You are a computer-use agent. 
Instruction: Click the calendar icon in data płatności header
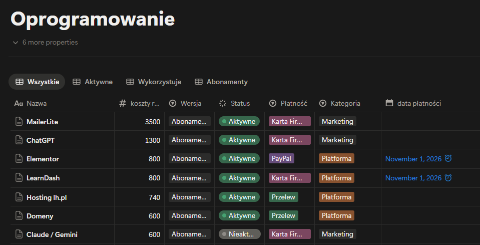[389, 103]
